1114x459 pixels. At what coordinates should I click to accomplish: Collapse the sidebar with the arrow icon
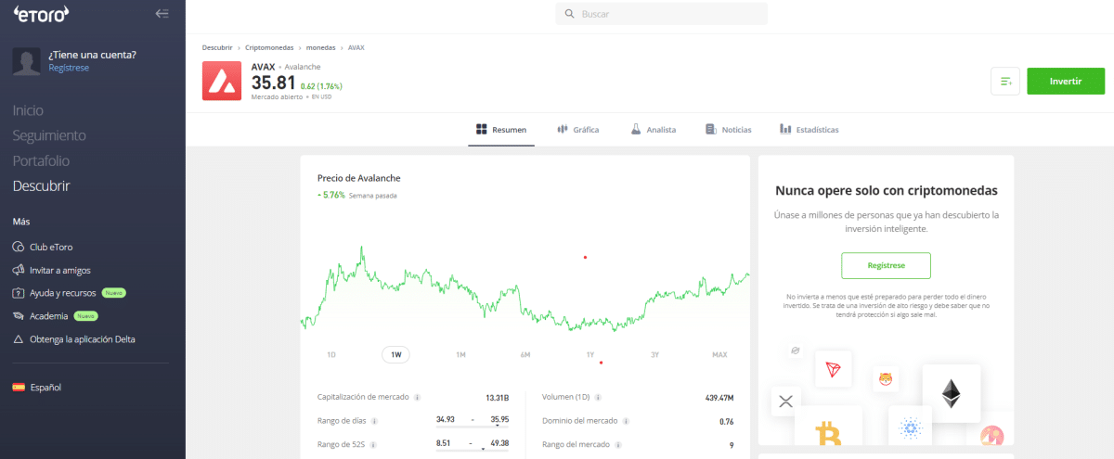(162, 13)
